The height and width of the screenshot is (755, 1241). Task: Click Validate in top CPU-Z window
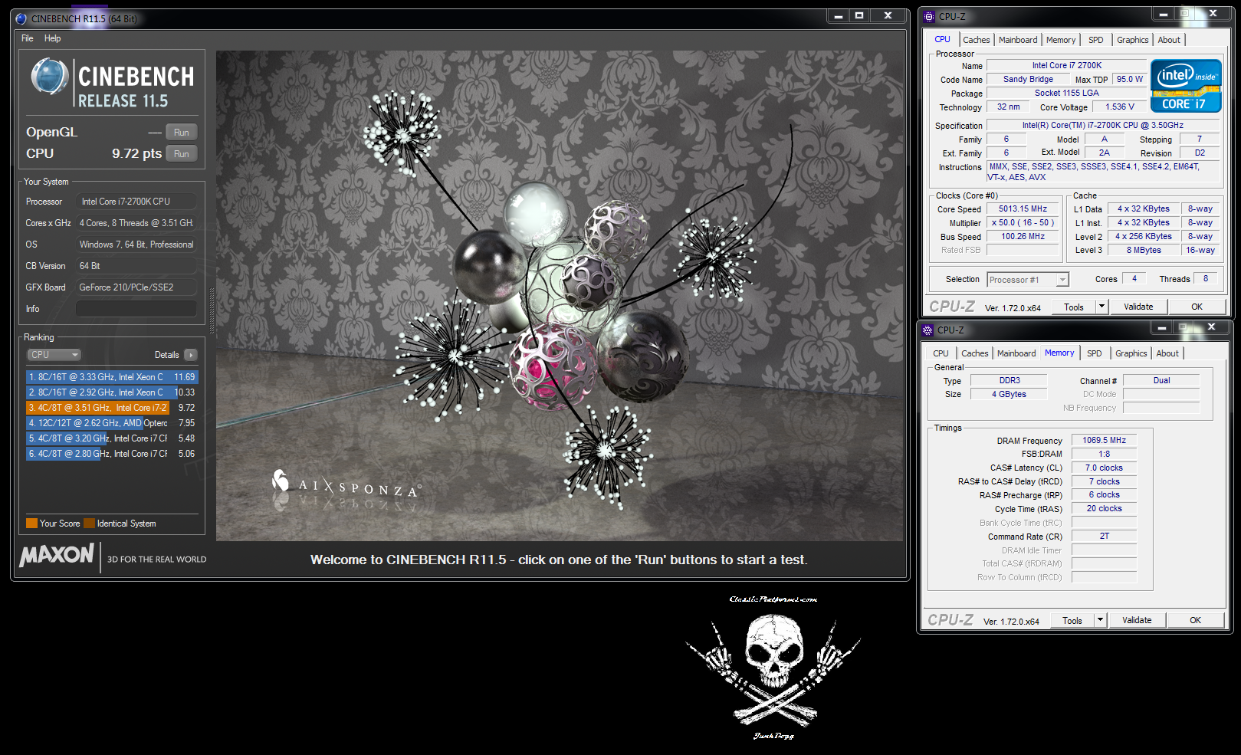coord(1138,307)
